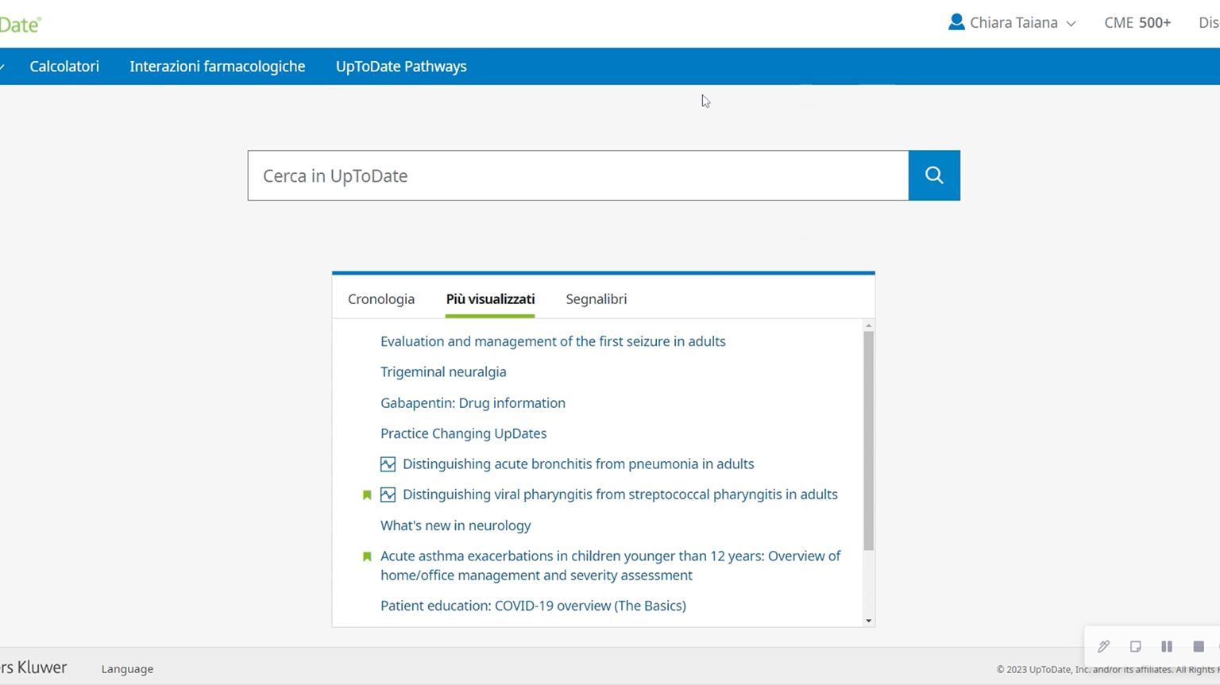Click the sticky note icon in recorder toolbar
Screen dimensions: 1220x685
[1135, 646]
